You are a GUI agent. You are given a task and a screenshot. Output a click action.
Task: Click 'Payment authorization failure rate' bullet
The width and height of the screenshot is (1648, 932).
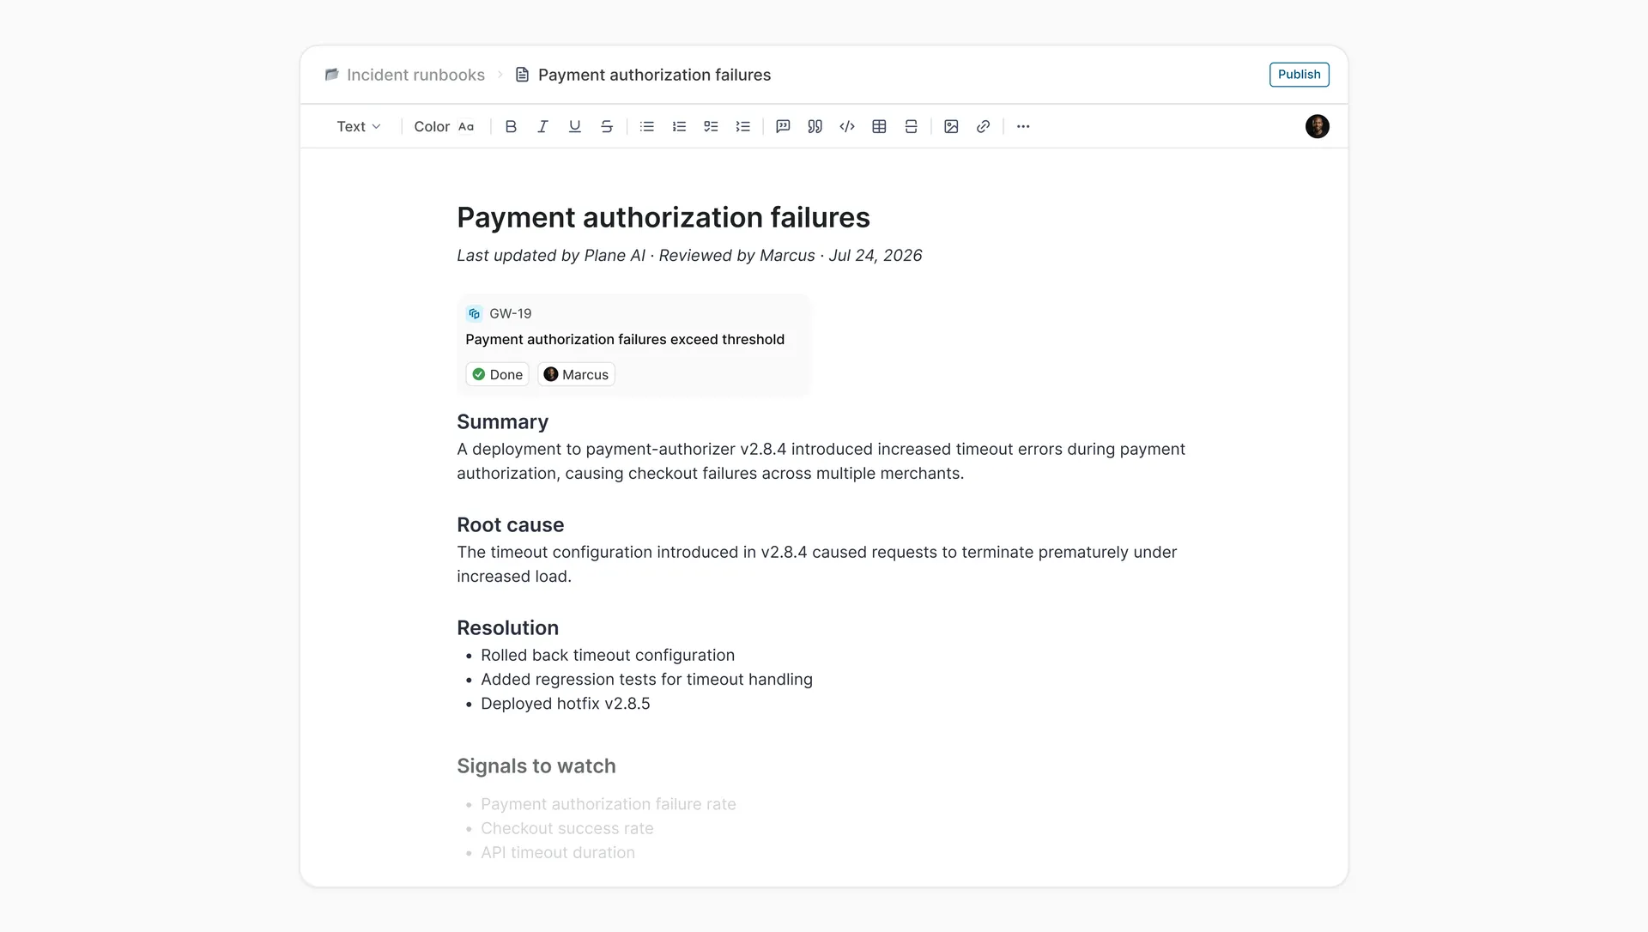coord(608,804)
